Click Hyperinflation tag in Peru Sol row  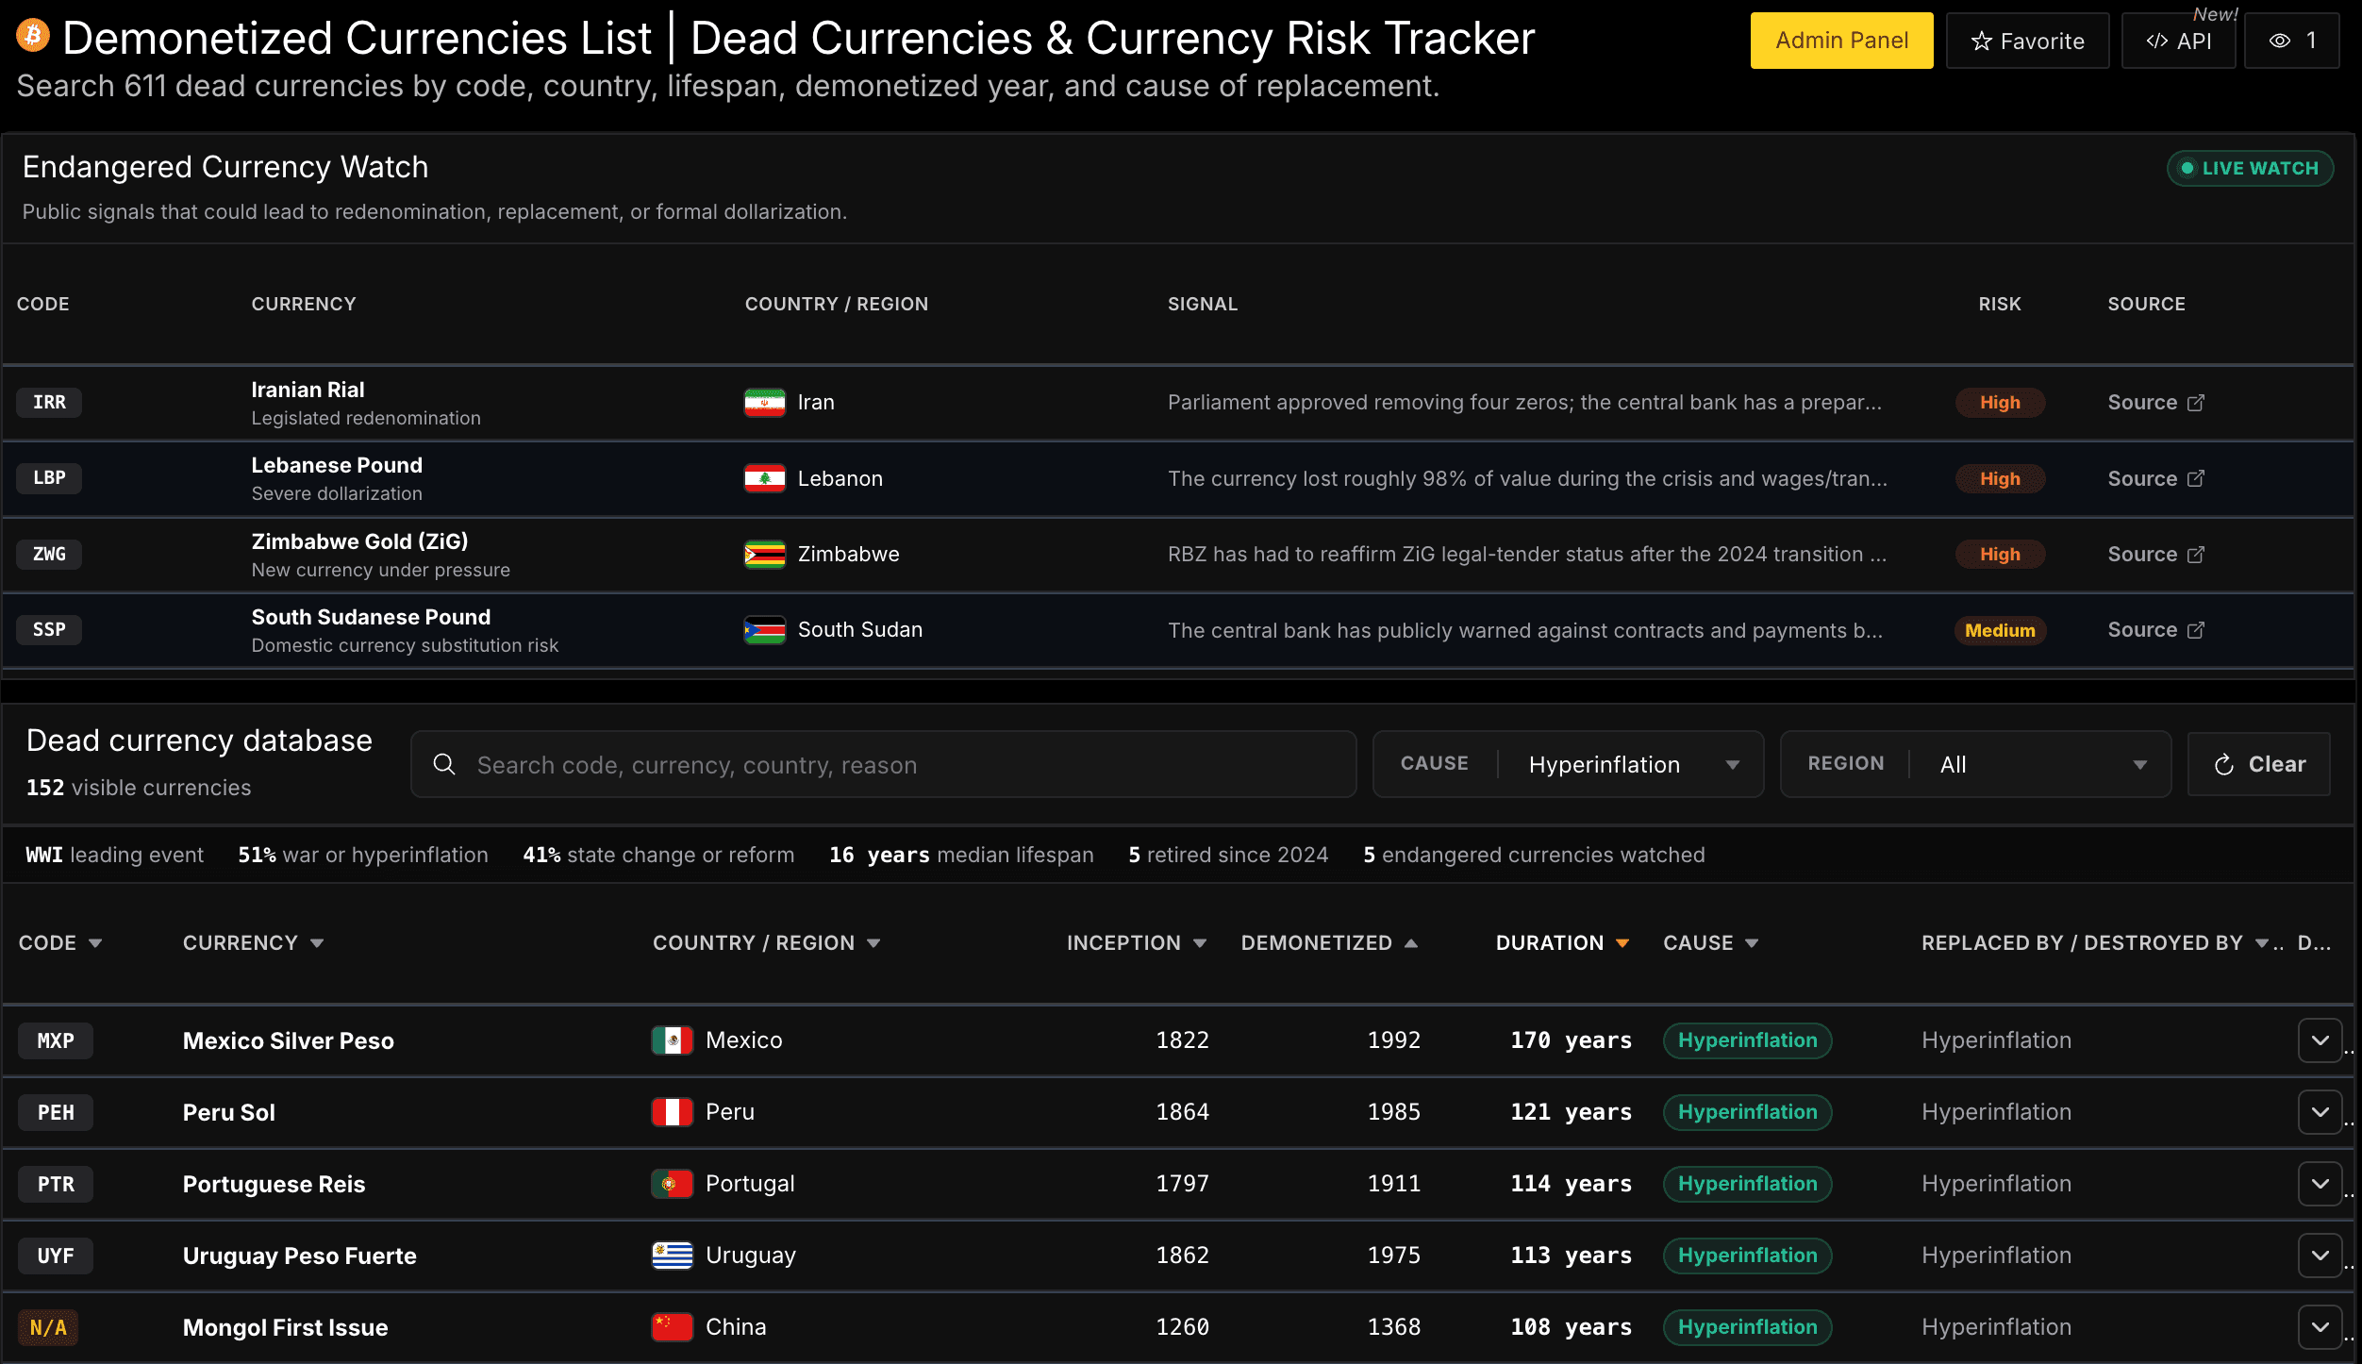tap(1747, 1112)
